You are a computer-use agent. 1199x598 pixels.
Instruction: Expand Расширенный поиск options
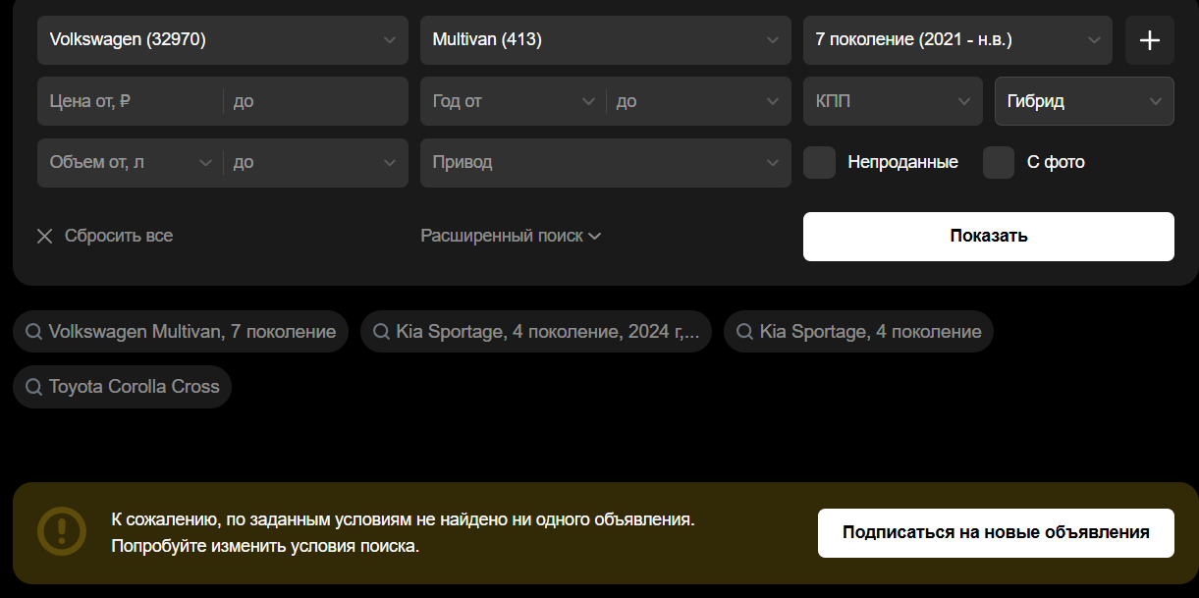tap(511, 236)
